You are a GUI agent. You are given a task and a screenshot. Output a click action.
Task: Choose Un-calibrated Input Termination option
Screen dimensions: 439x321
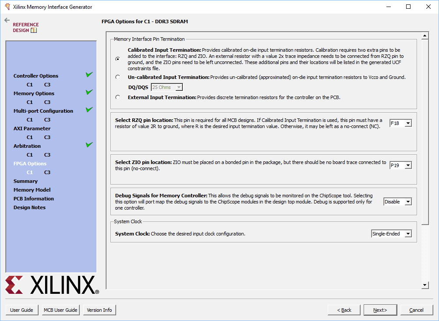117,77
